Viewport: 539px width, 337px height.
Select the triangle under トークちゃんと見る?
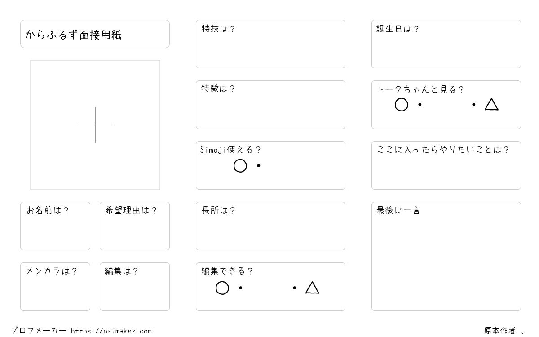[x=491, y=104]
